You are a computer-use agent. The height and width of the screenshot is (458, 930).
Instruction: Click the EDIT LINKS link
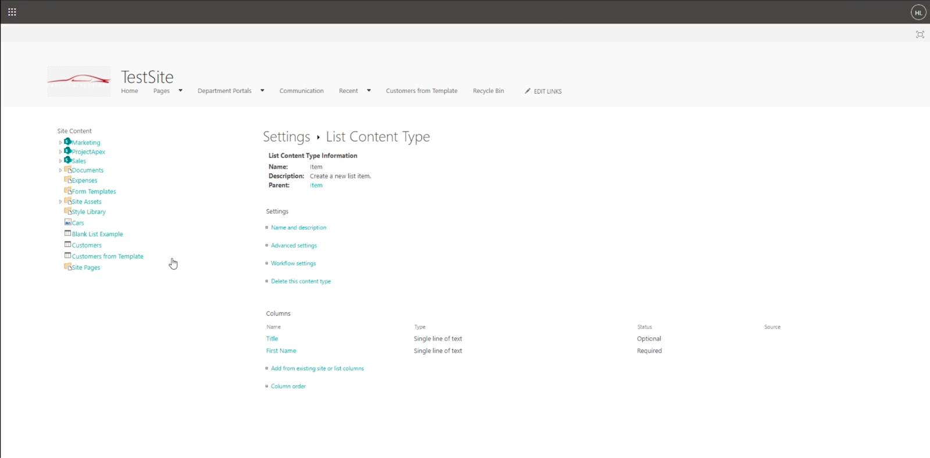point(548,91)
